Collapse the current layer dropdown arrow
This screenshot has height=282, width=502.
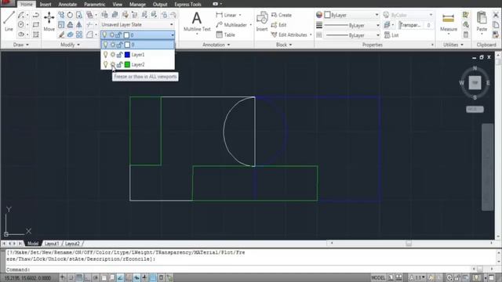(173, 34)
